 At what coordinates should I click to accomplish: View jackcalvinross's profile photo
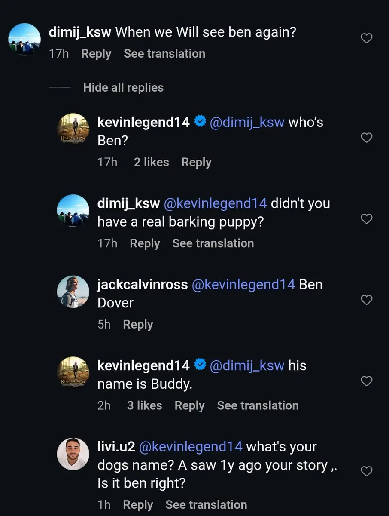point(73,292)
